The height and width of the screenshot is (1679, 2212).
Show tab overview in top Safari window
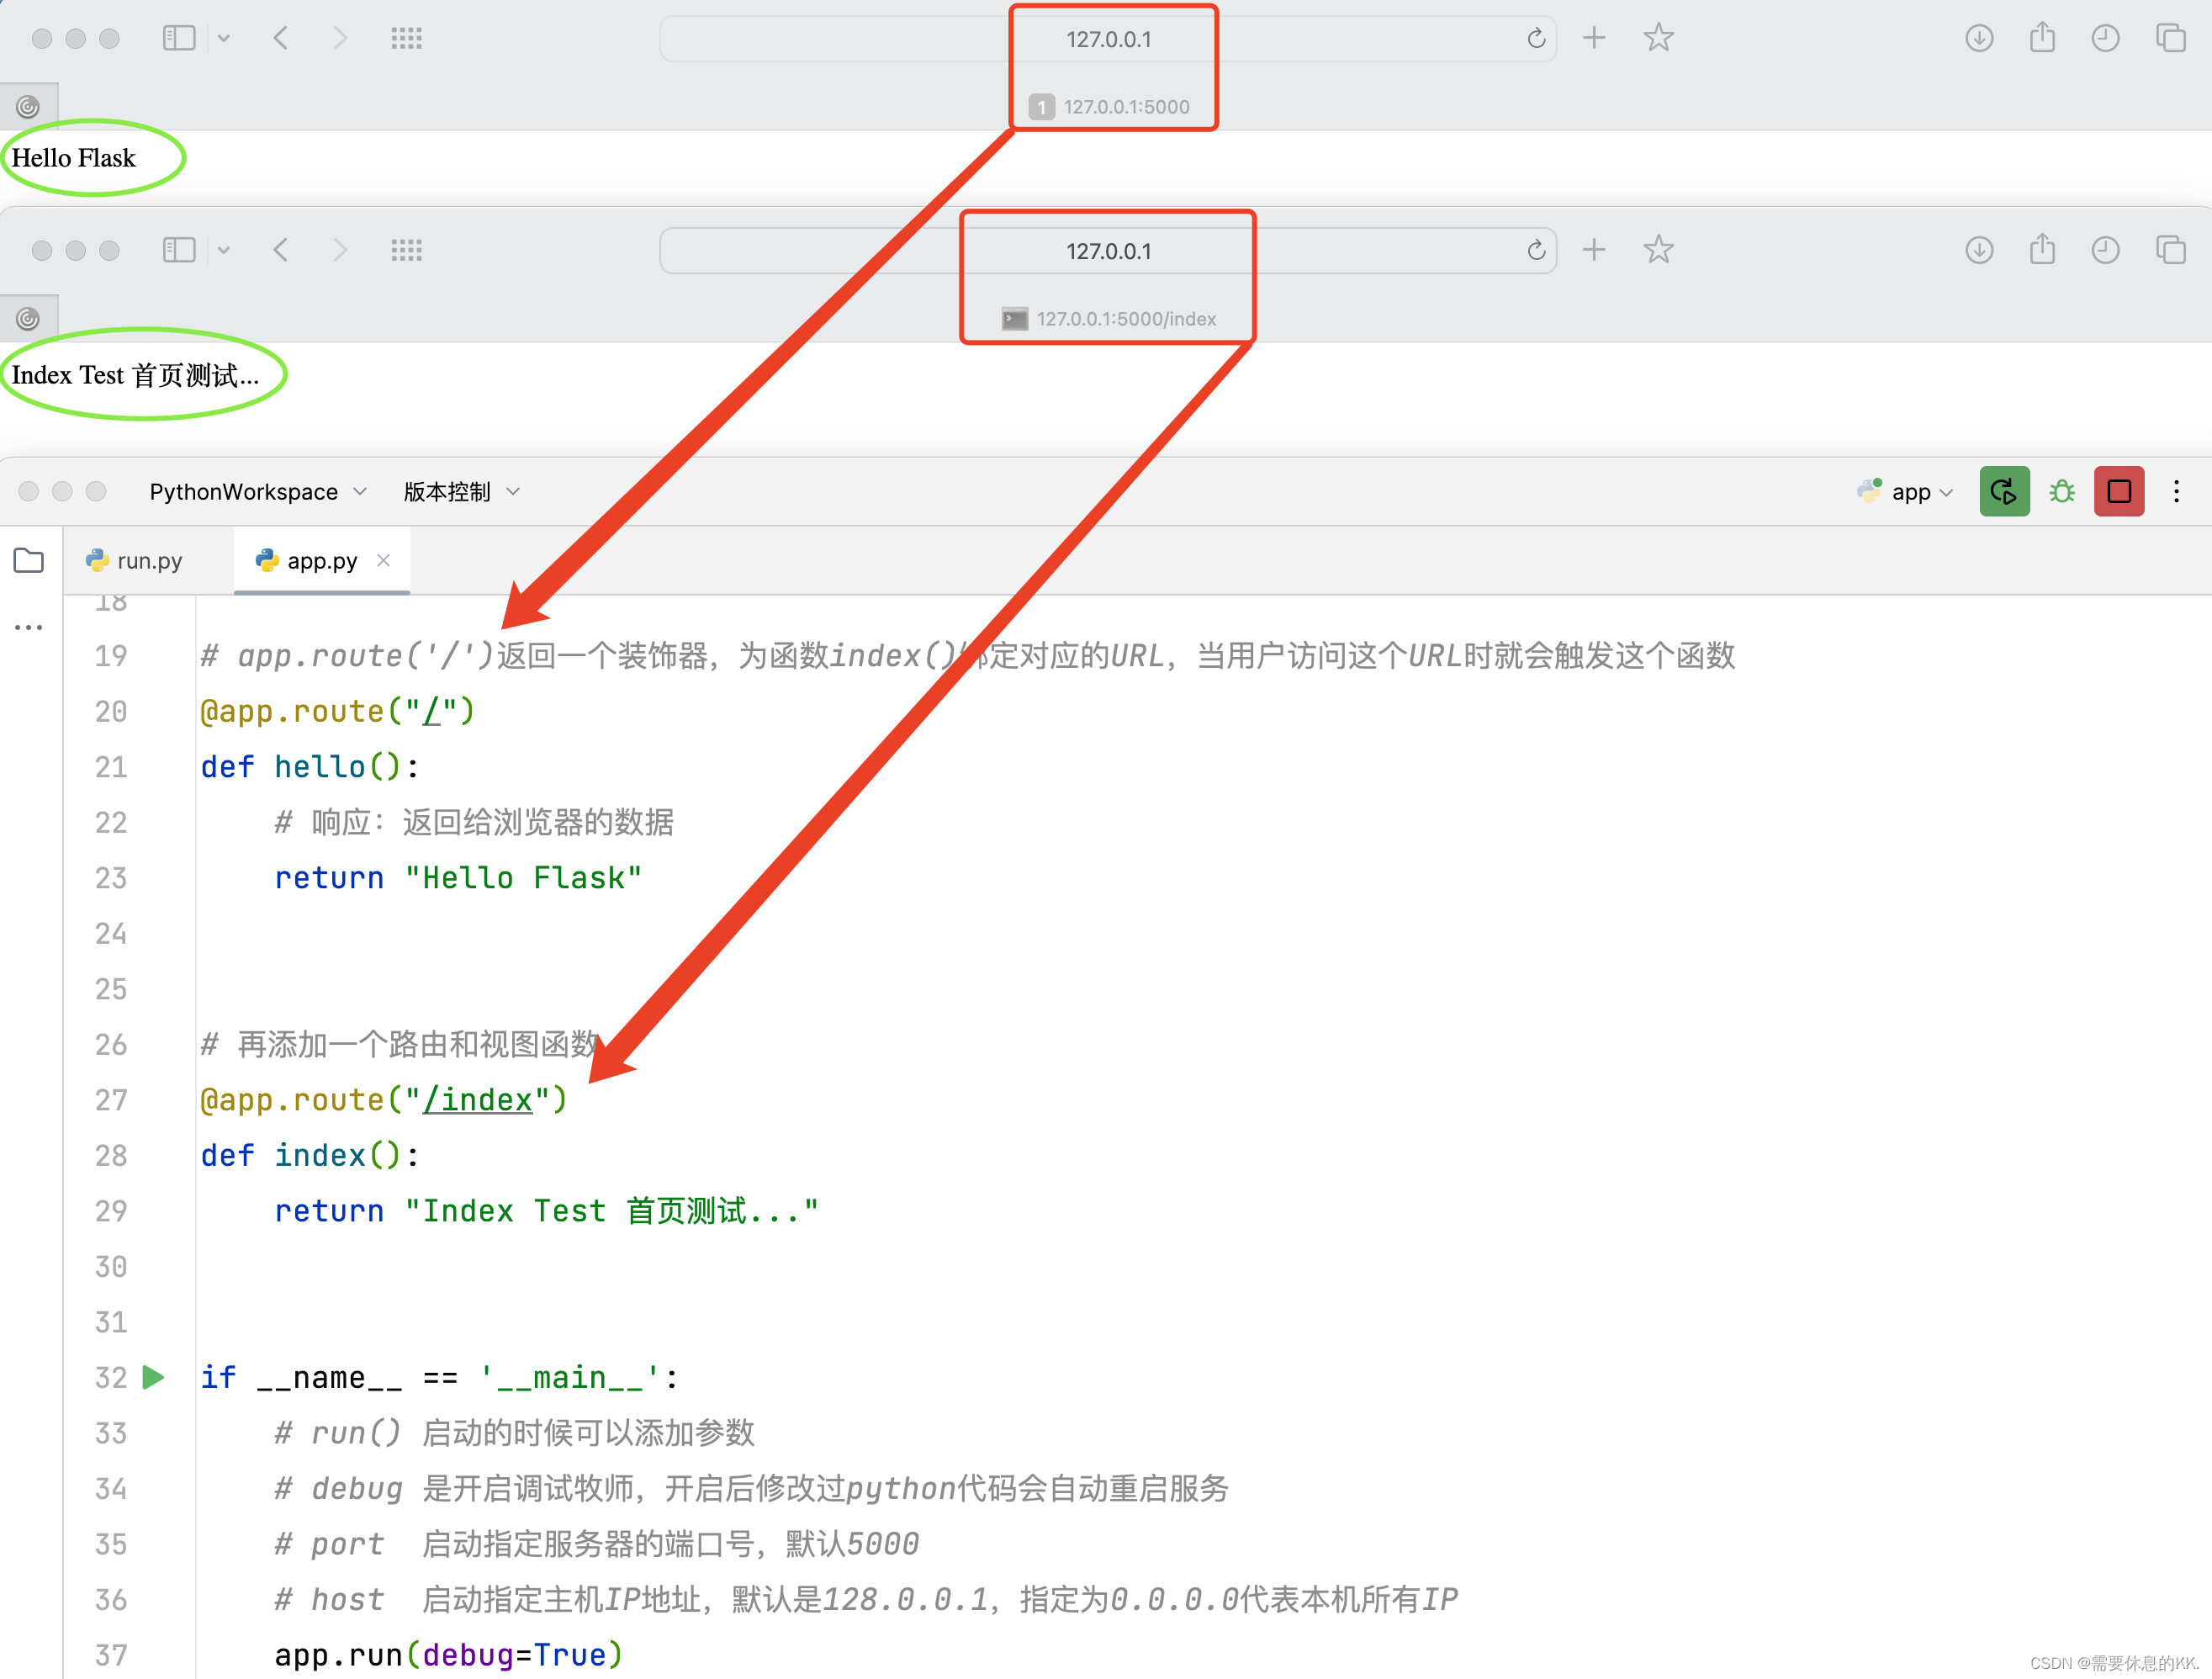pos(2170,38)
